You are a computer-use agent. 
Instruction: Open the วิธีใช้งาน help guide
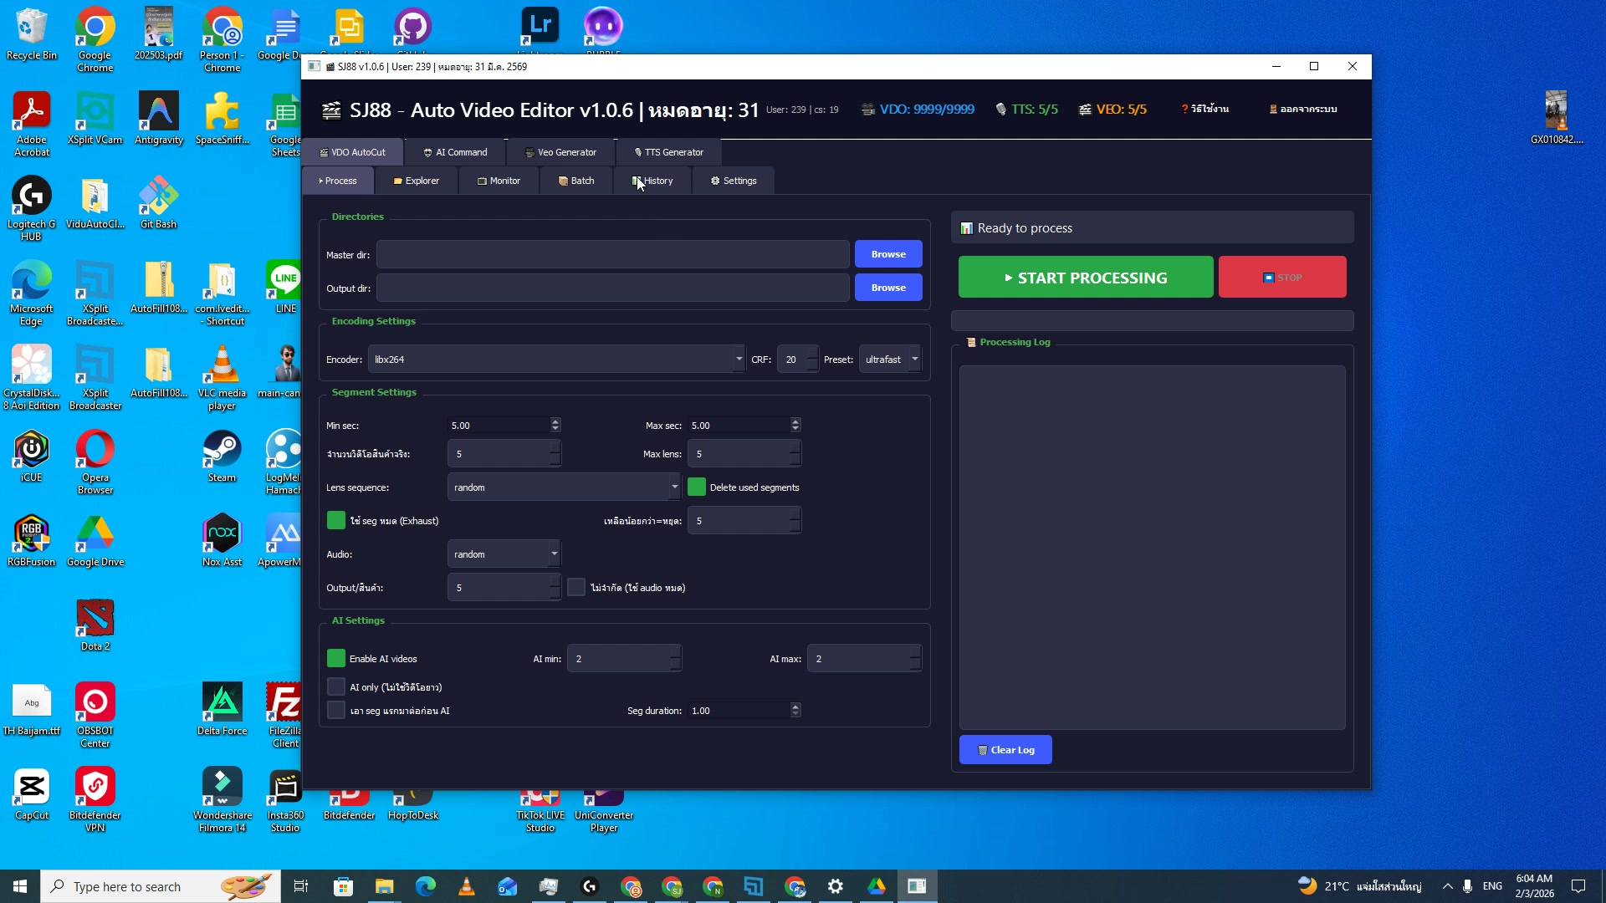pos(1204,109)
